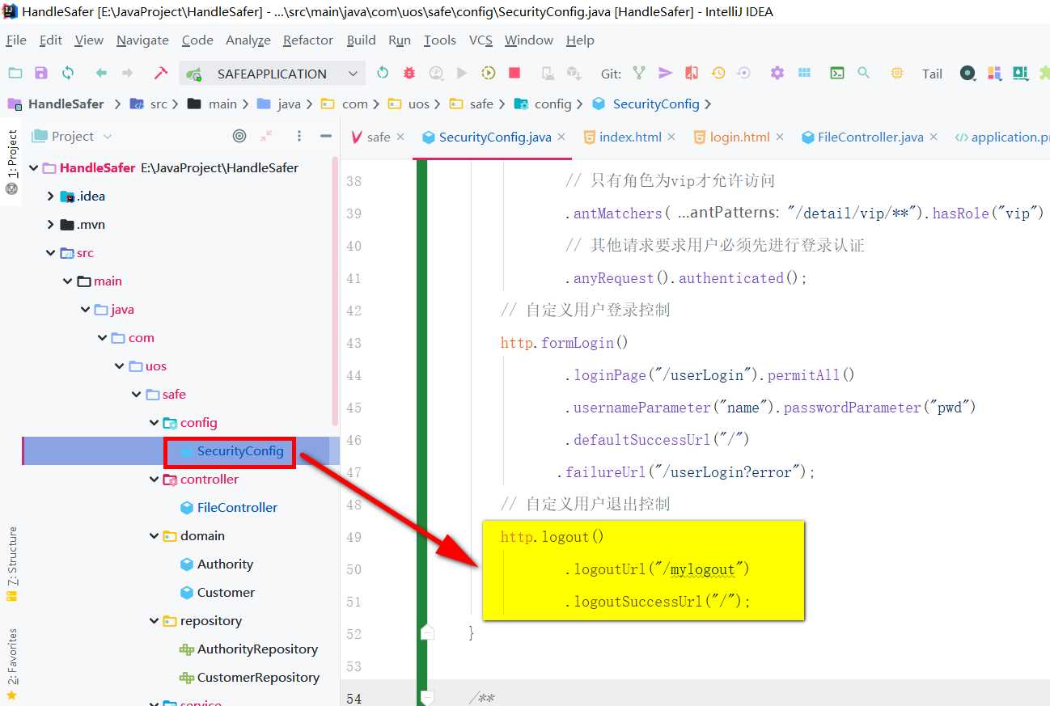This screenshot has width=1050, height=706.
Task: Push commits with purple arrow icon
Action: pyautogui.click(x=665, y=73)
